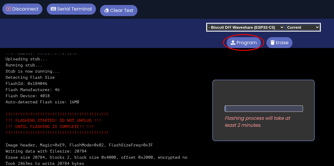
Task: Click the Clear Text button
Action: (x=119, y=11)
